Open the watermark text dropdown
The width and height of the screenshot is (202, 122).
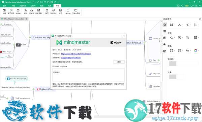click(196, 37)
